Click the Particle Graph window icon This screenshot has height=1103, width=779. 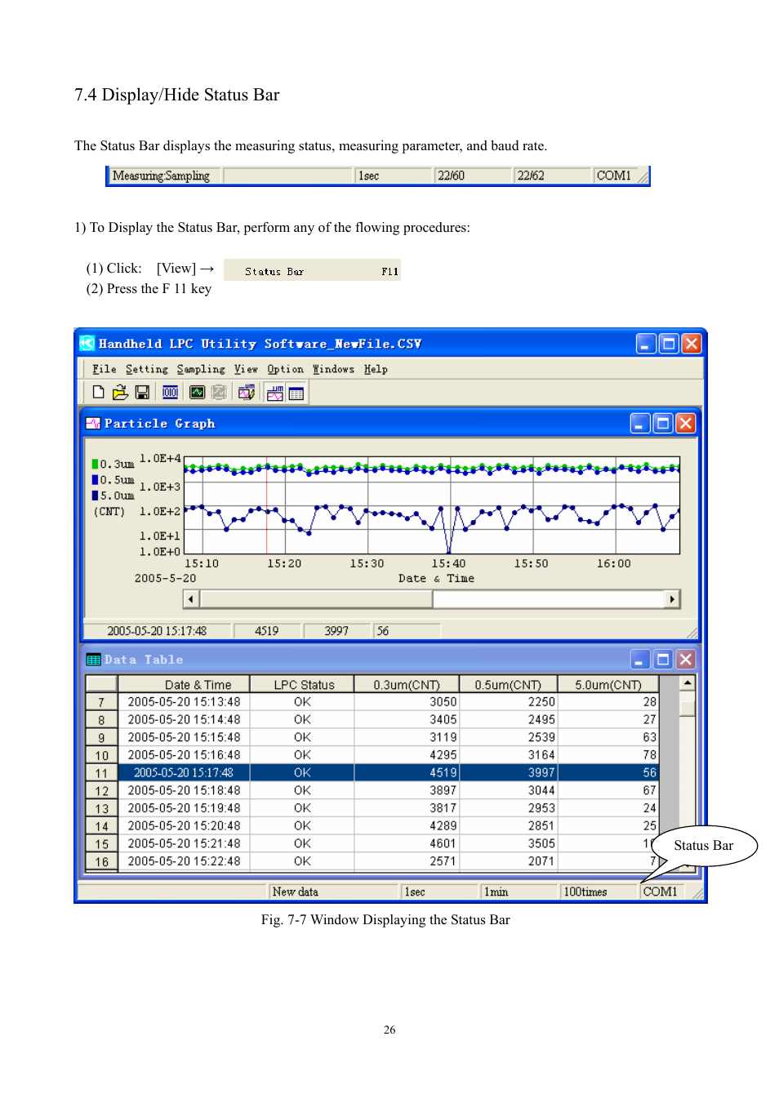click(93, 423)
